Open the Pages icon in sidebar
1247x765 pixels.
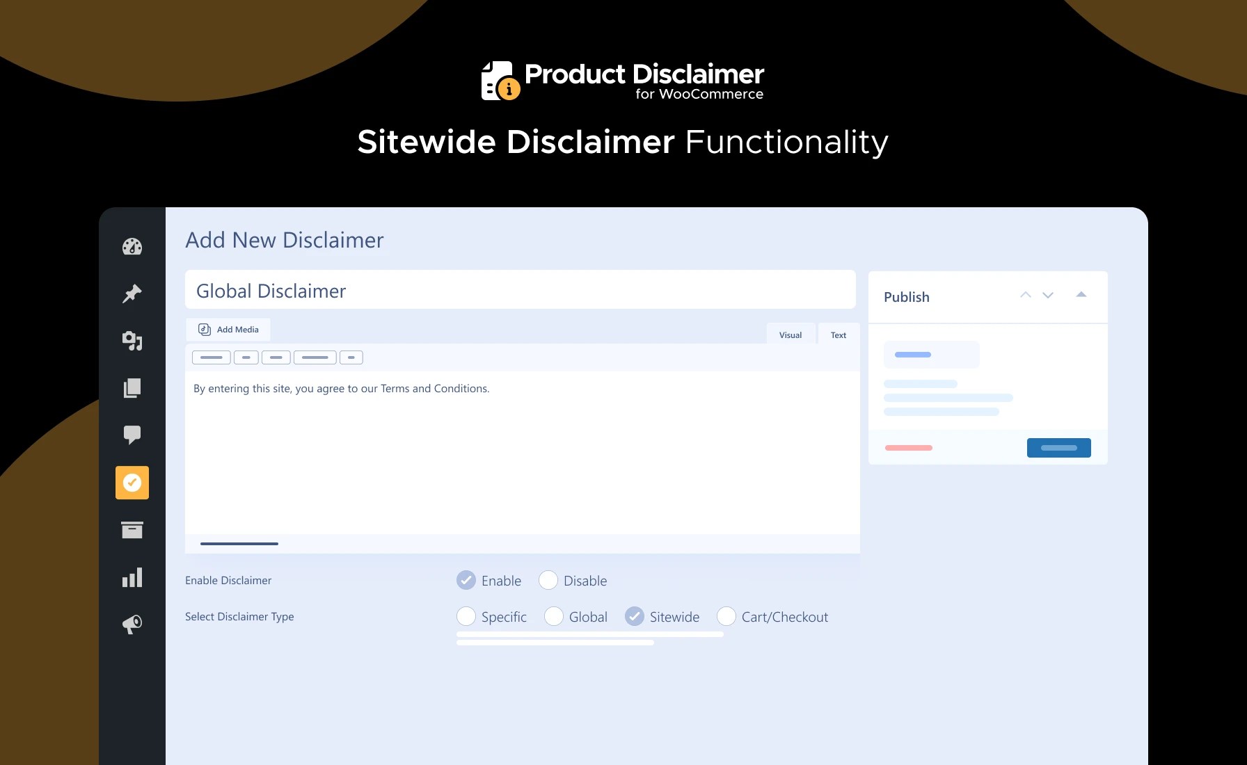[x=132, y=388]
